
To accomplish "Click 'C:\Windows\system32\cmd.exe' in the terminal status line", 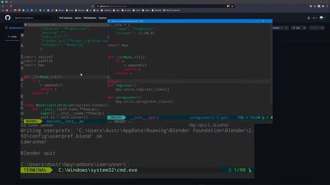I will [98, 170].
